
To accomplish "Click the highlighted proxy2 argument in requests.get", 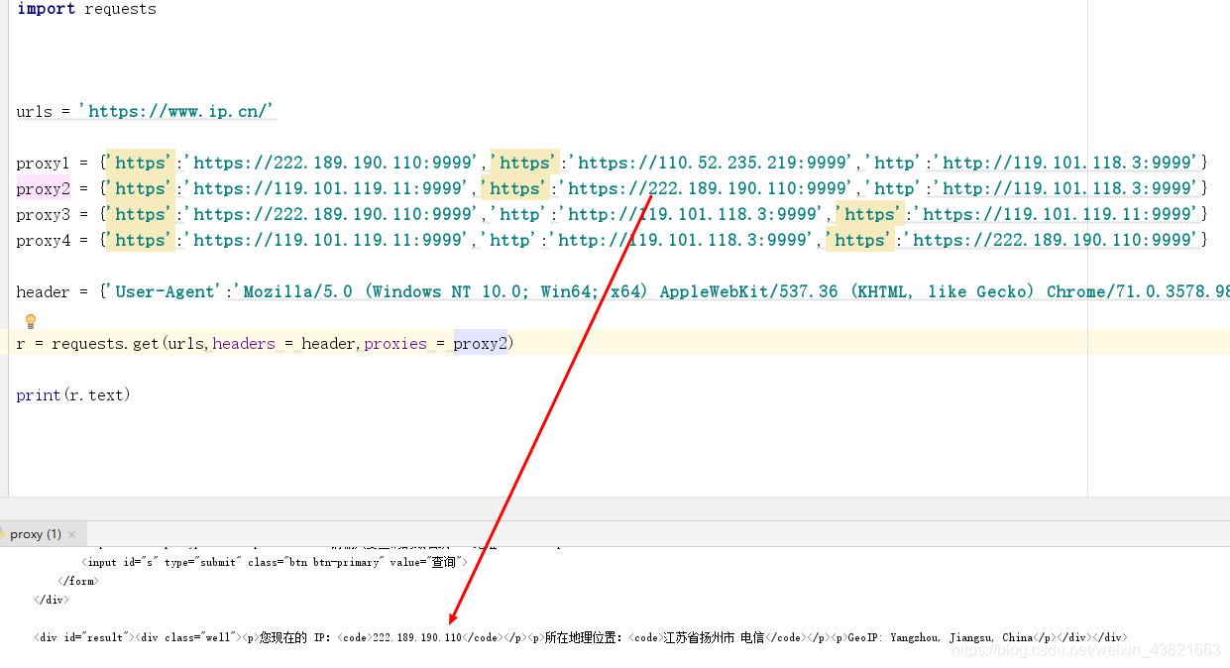I will 481,343.
